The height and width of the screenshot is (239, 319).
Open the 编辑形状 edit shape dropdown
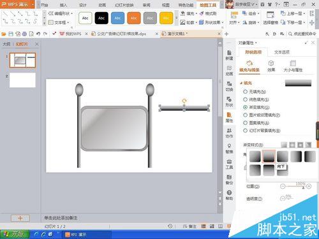click(61, 13)
